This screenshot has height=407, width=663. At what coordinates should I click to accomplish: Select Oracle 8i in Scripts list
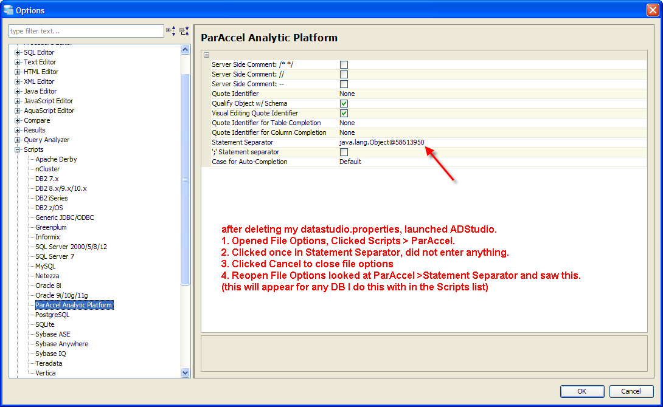(x=48, y=286)
